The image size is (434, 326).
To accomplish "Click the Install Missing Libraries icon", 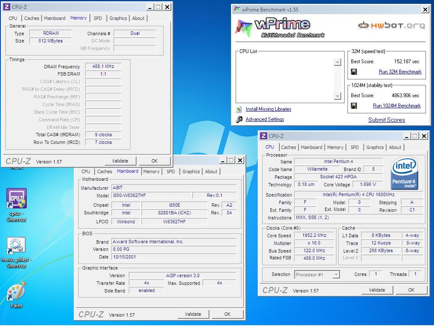I will click(239, 109).
